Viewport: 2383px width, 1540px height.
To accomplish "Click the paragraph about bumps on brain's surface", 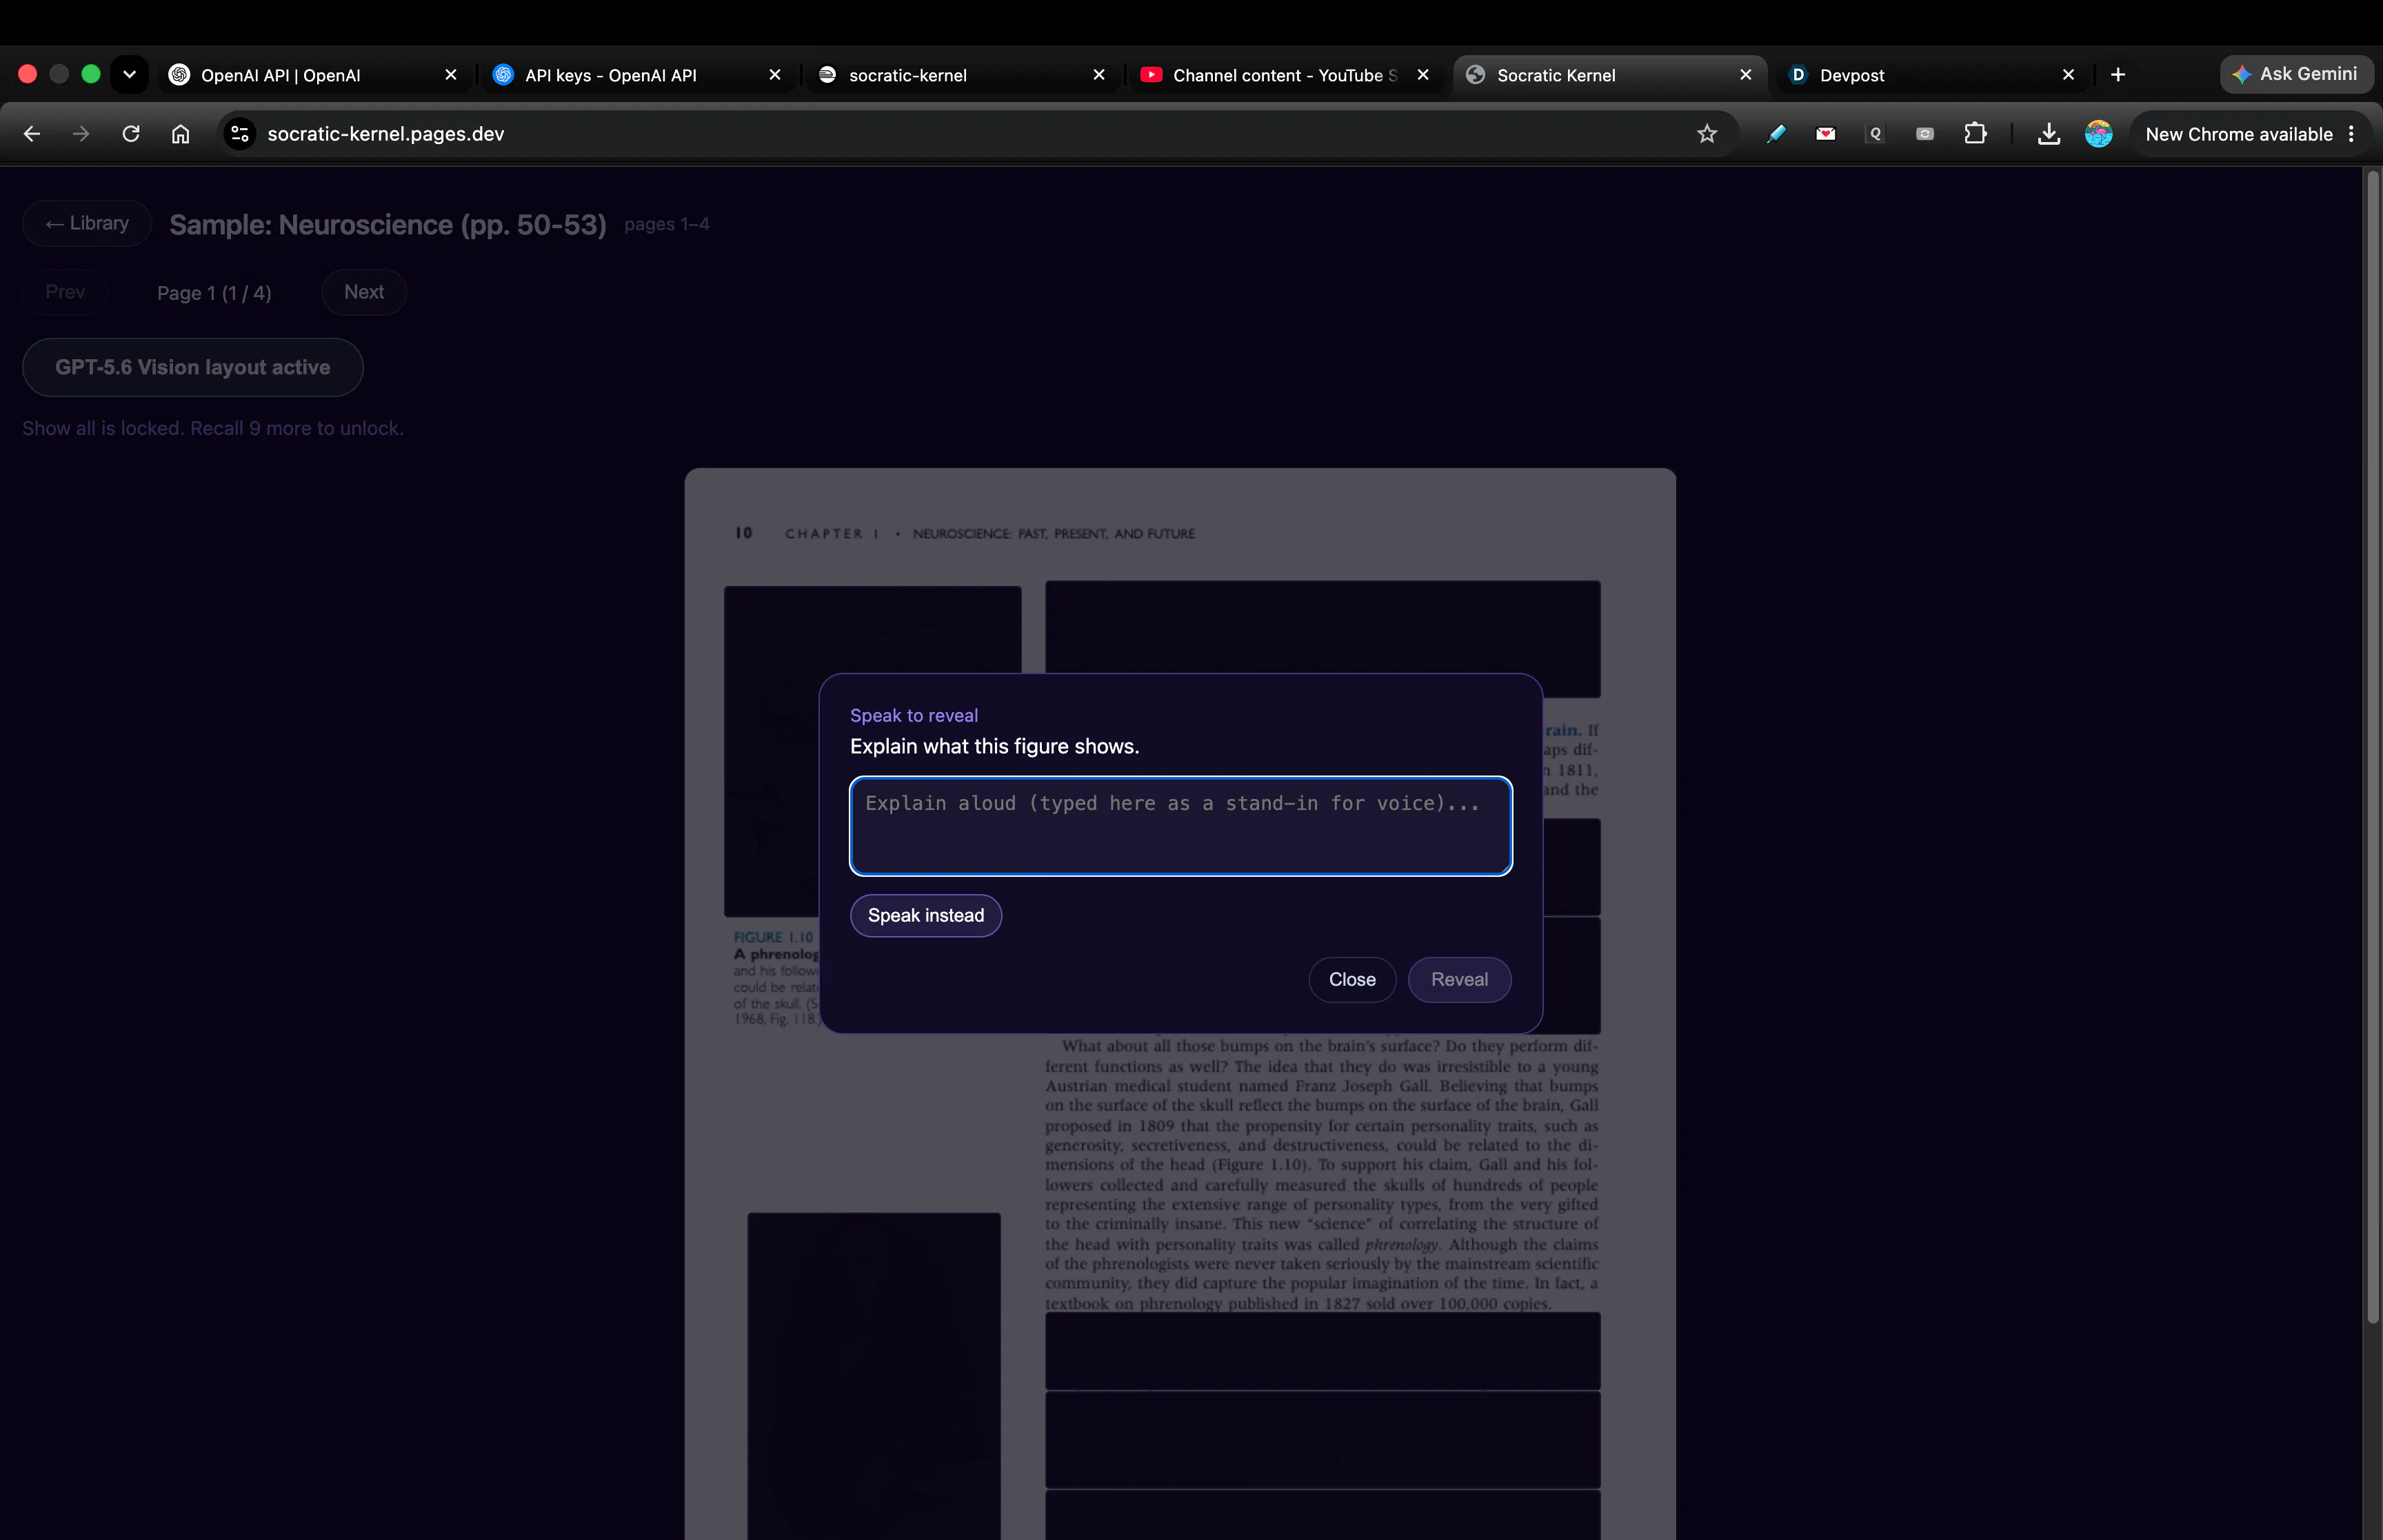I will (1322, 1175).
